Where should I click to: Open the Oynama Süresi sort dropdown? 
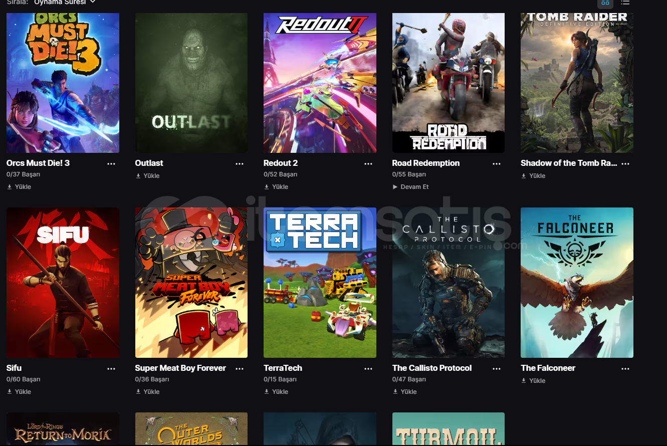pos(65,3)
